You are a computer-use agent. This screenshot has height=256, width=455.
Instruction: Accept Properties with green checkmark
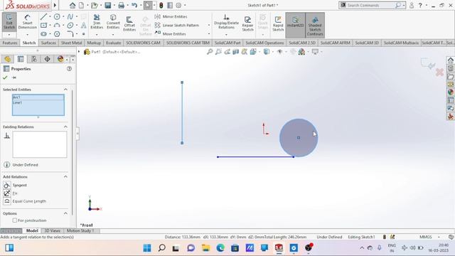click(5, 78)
